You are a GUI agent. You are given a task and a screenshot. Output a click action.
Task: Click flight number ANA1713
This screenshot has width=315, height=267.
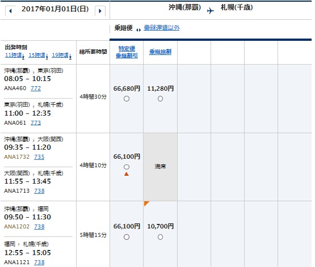[x=17, y=191]
